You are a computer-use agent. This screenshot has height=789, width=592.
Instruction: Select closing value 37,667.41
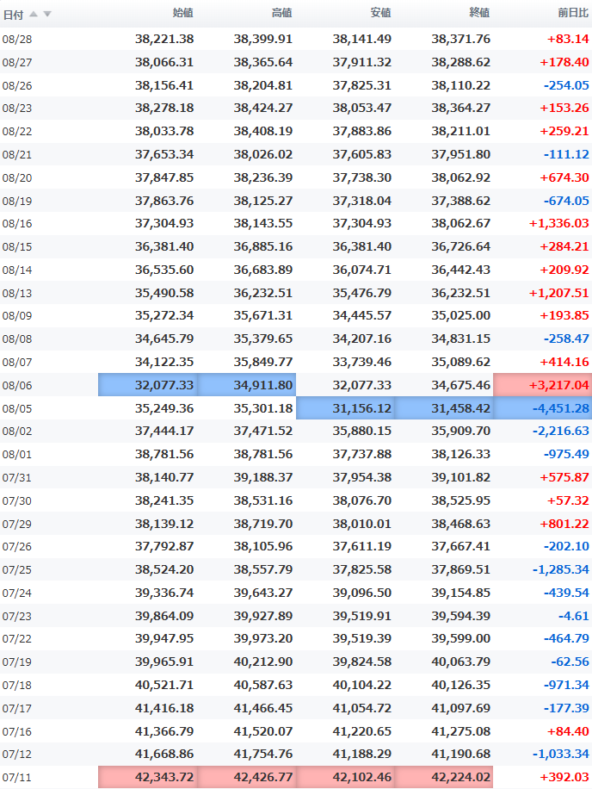coord(461,545)
